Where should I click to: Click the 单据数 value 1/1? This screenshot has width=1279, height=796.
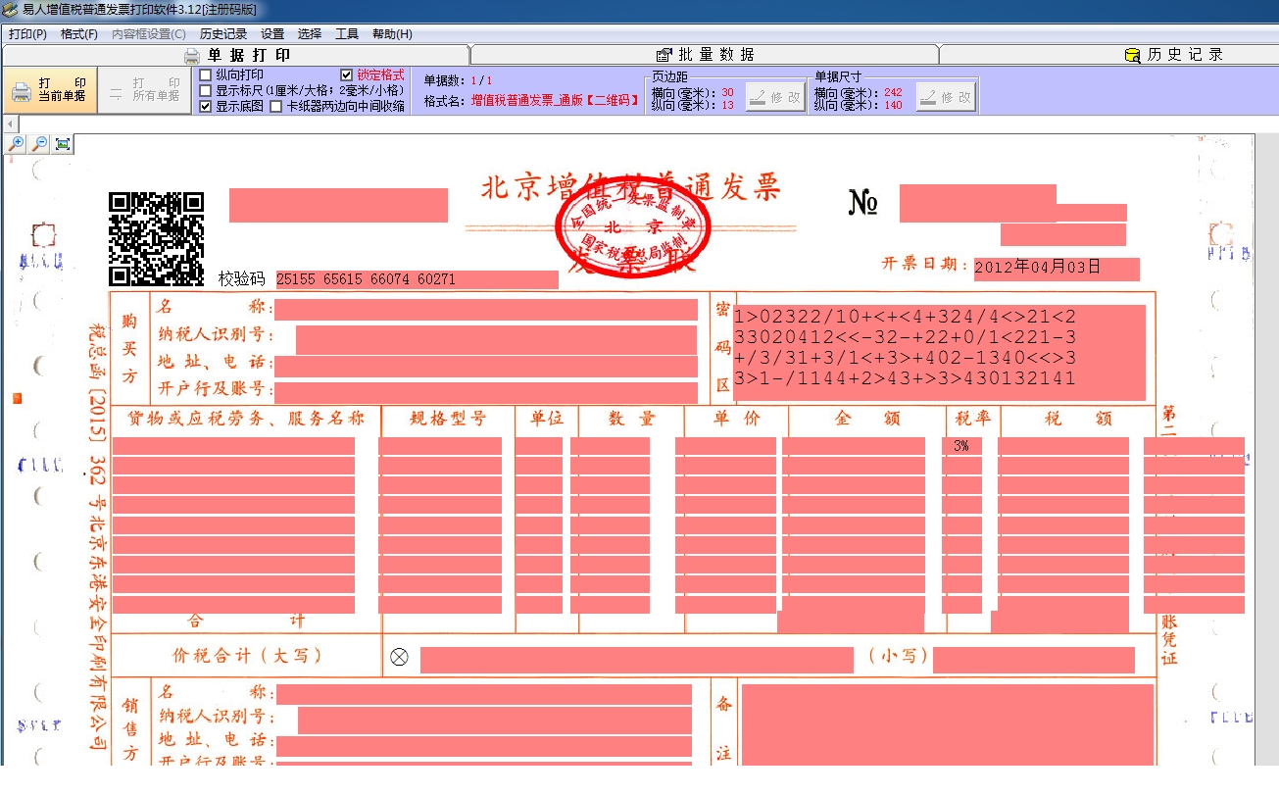point(481,80)
